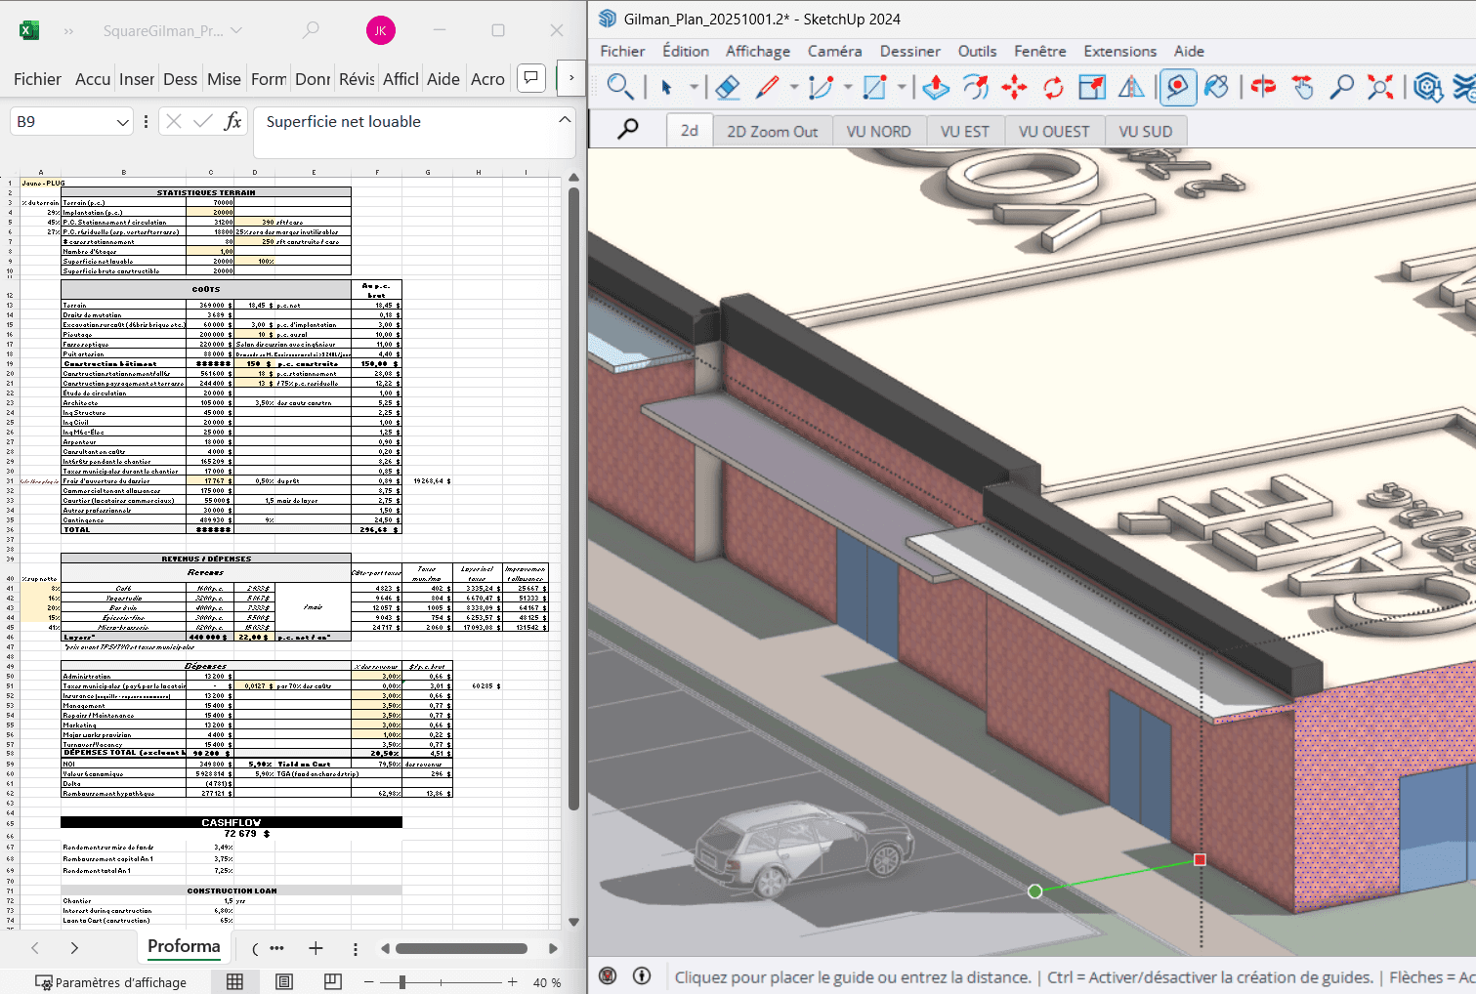Expand the Excel formula bar
The height and width of the screenshot is (994, 1476).
(565, 120)
